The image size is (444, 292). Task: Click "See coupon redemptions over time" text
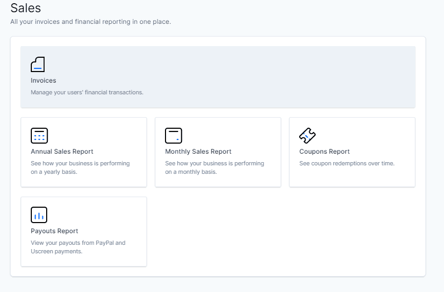pos(347,164)
